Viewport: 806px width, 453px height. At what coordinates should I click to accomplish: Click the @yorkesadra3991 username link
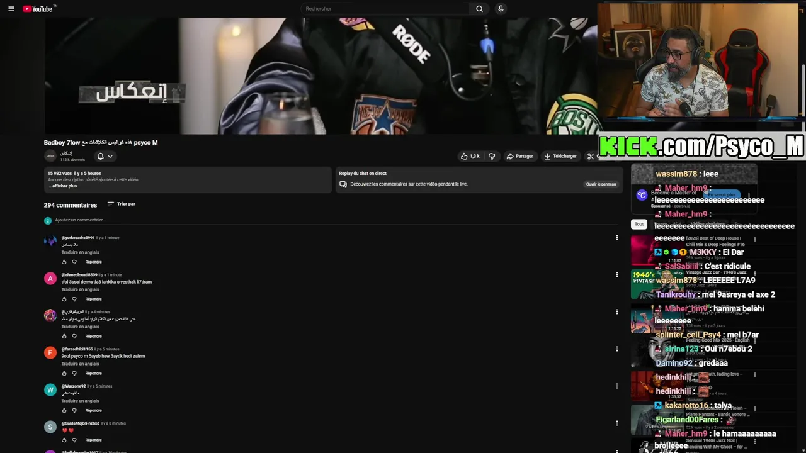pos(77,238)
